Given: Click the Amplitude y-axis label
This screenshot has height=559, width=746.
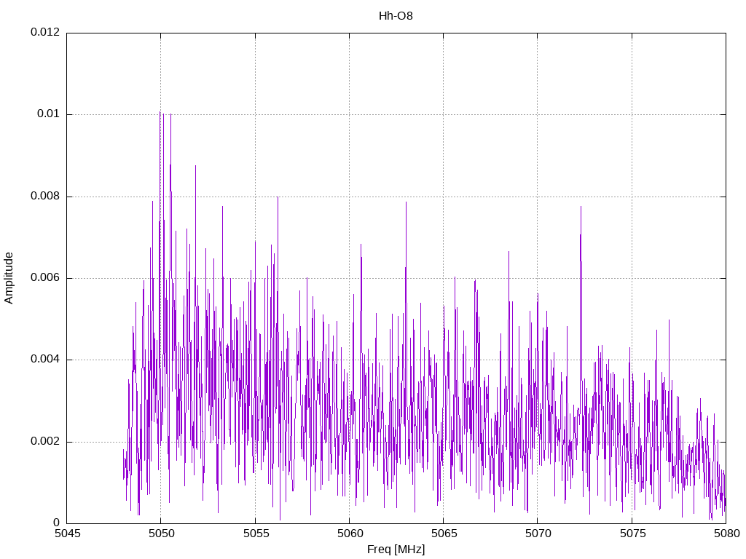Looking at the screenshot, I should coord(9,278).
